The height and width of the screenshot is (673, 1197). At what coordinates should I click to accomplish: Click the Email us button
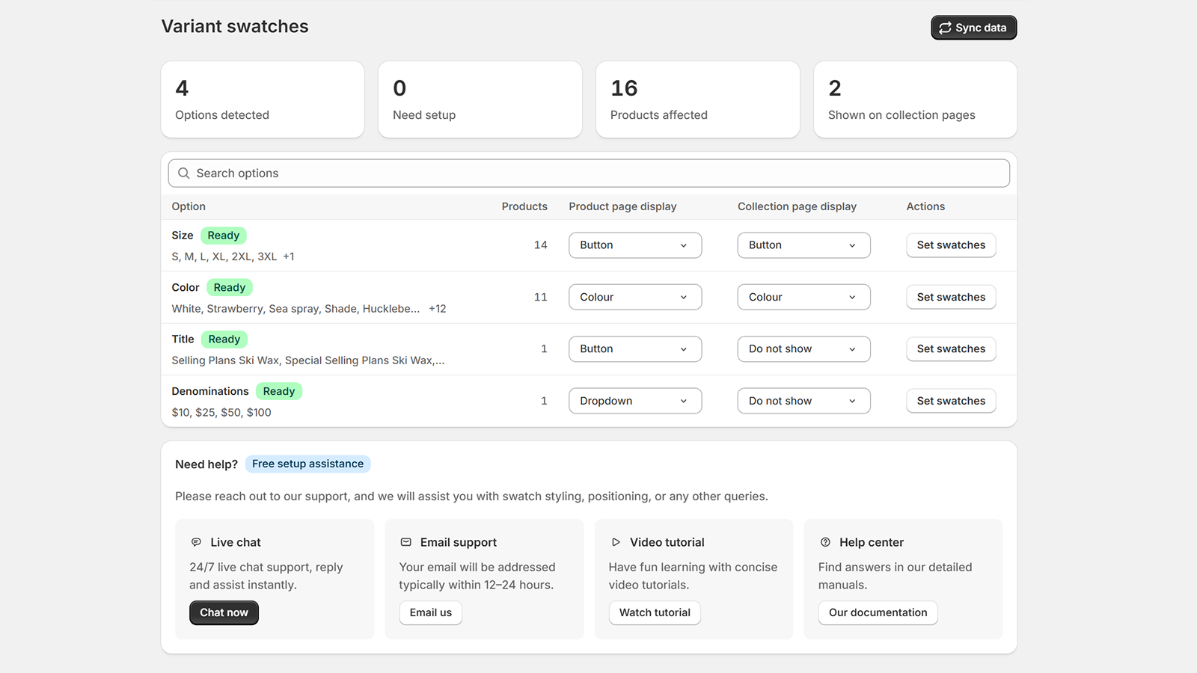[431, 612]
